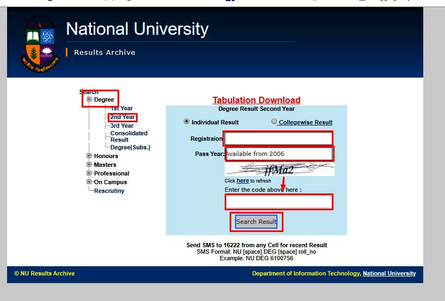Image resolution: width=445 pixels, height=301 pixels.
Task: Select the Individual Result radio button
Action: [187, 121]
